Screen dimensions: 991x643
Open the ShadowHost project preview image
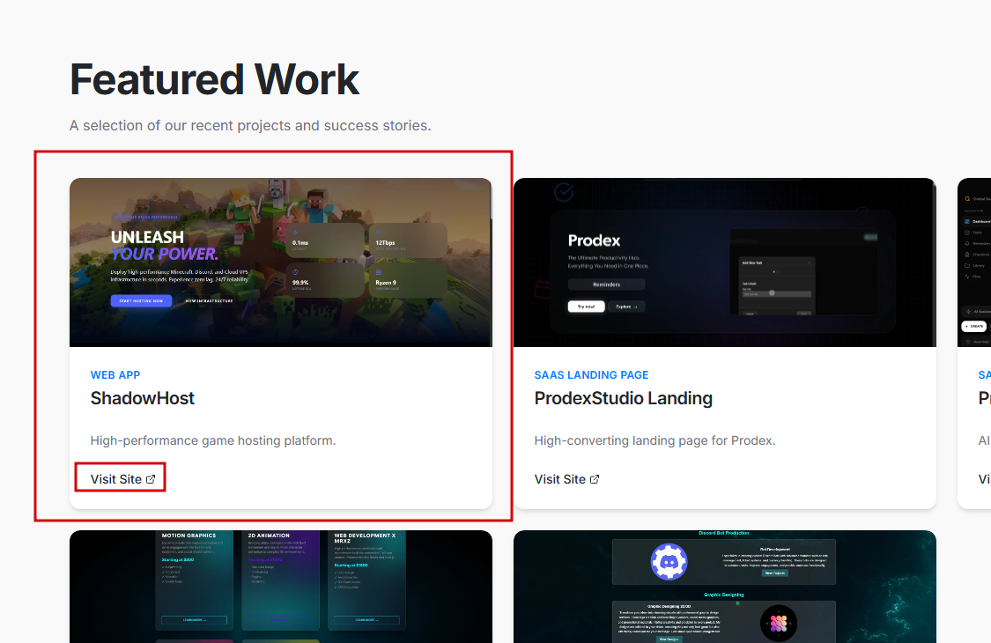tap(281, 262)
